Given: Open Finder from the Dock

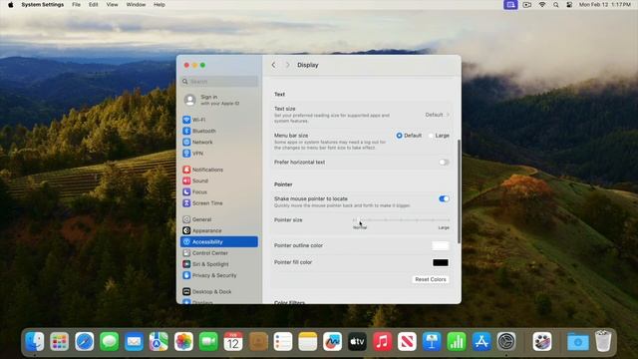Looking at the screenshot, I should point(35,341).
